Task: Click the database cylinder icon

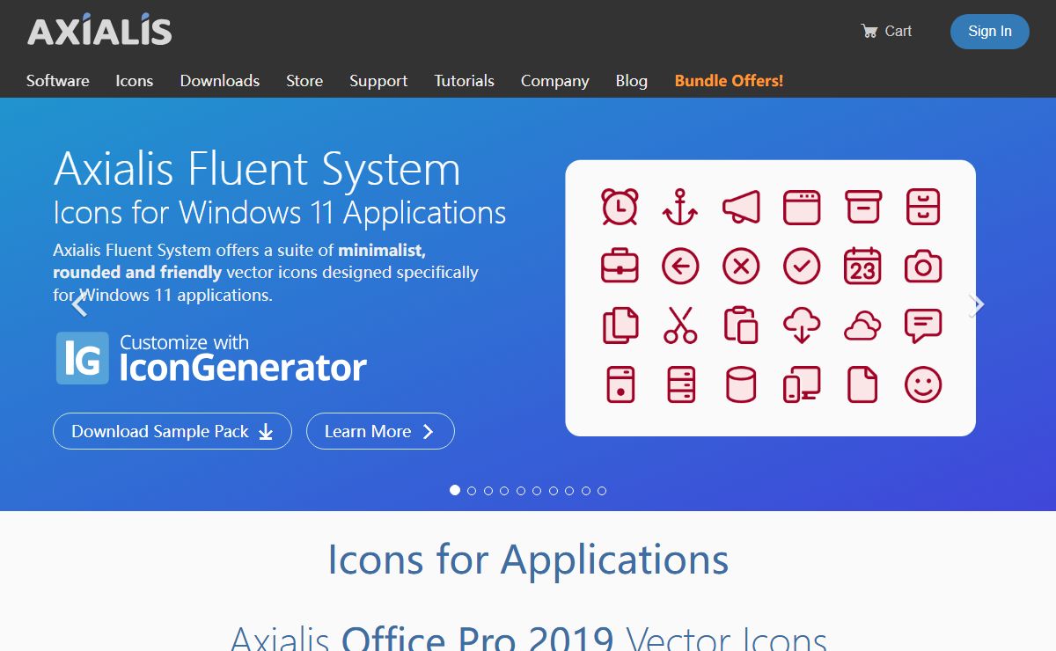Action: pyautogui.click(x=741, y=384)
